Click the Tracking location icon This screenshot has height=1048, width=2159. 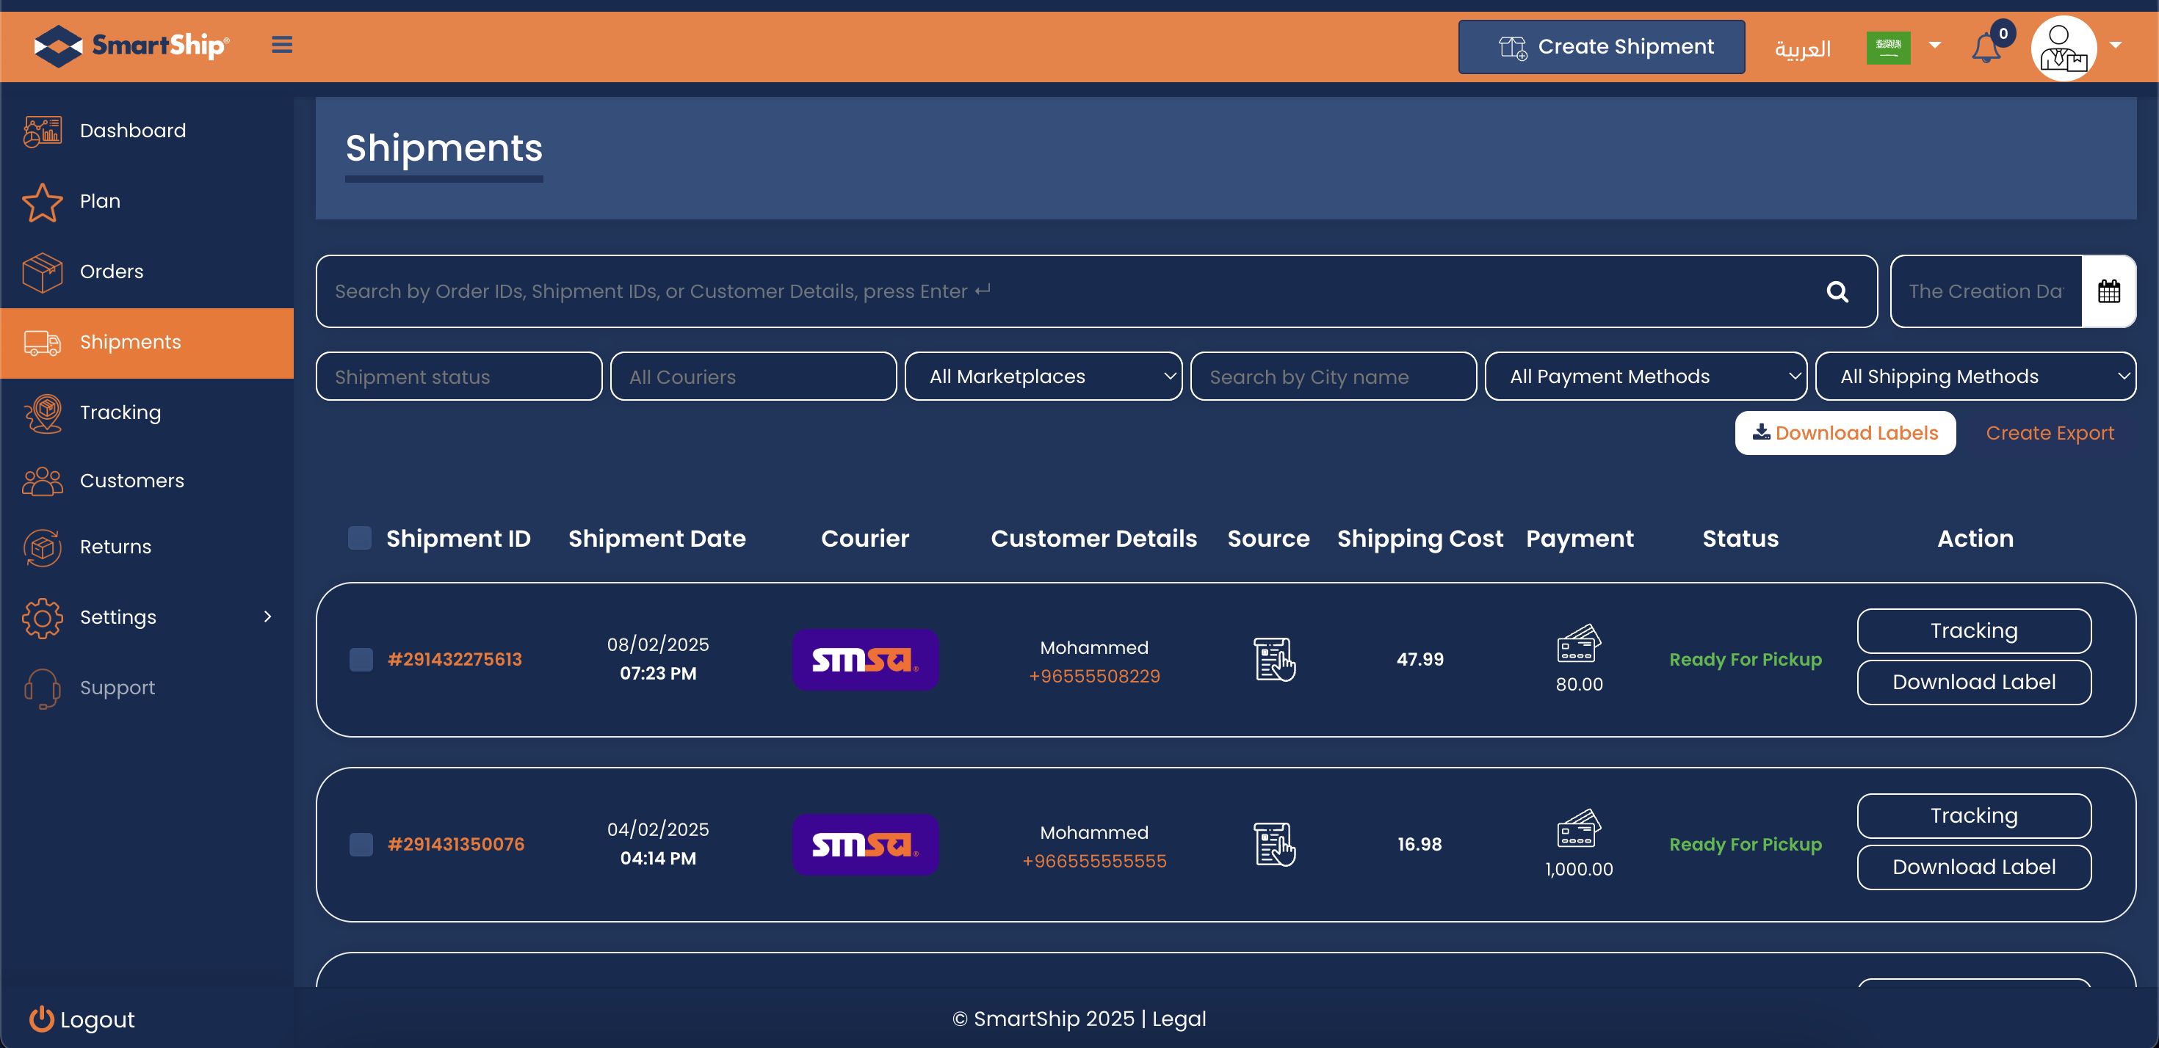42,412
